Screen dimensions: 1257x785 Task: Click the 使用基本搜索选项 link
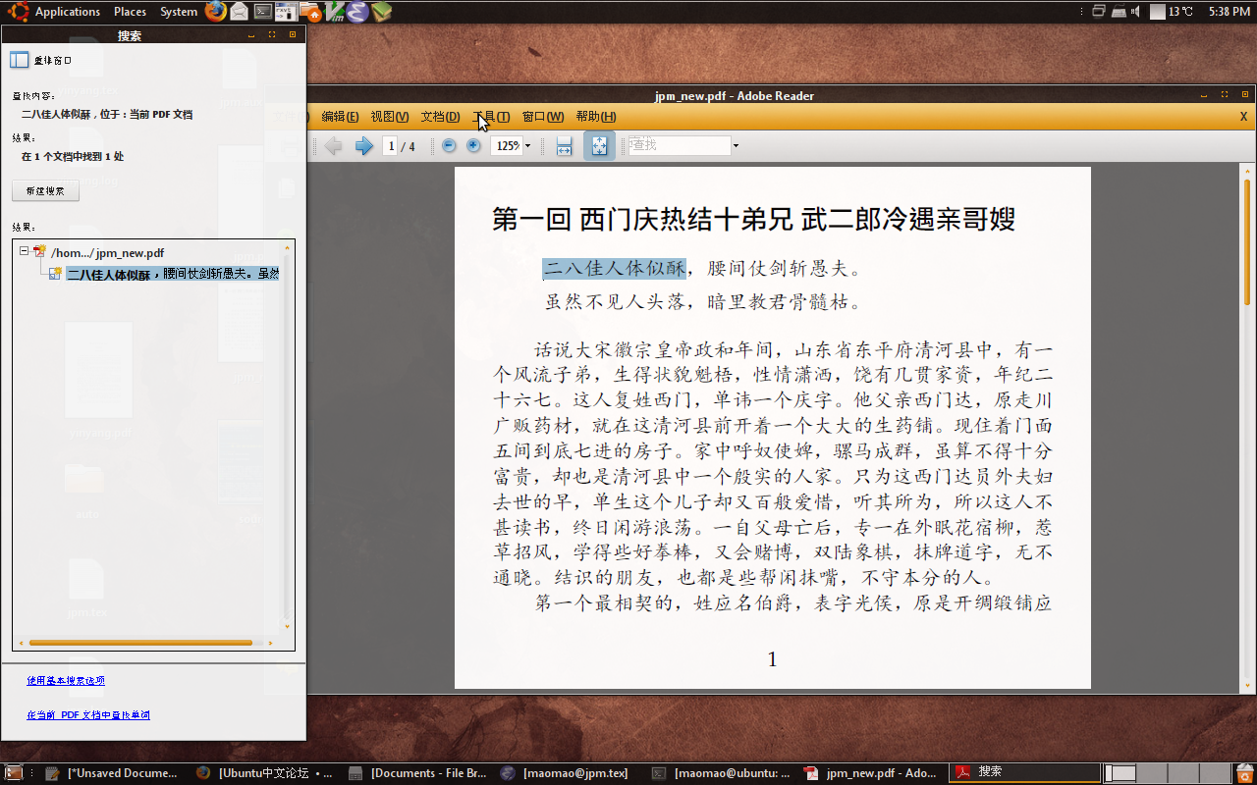tap(66, 681)
